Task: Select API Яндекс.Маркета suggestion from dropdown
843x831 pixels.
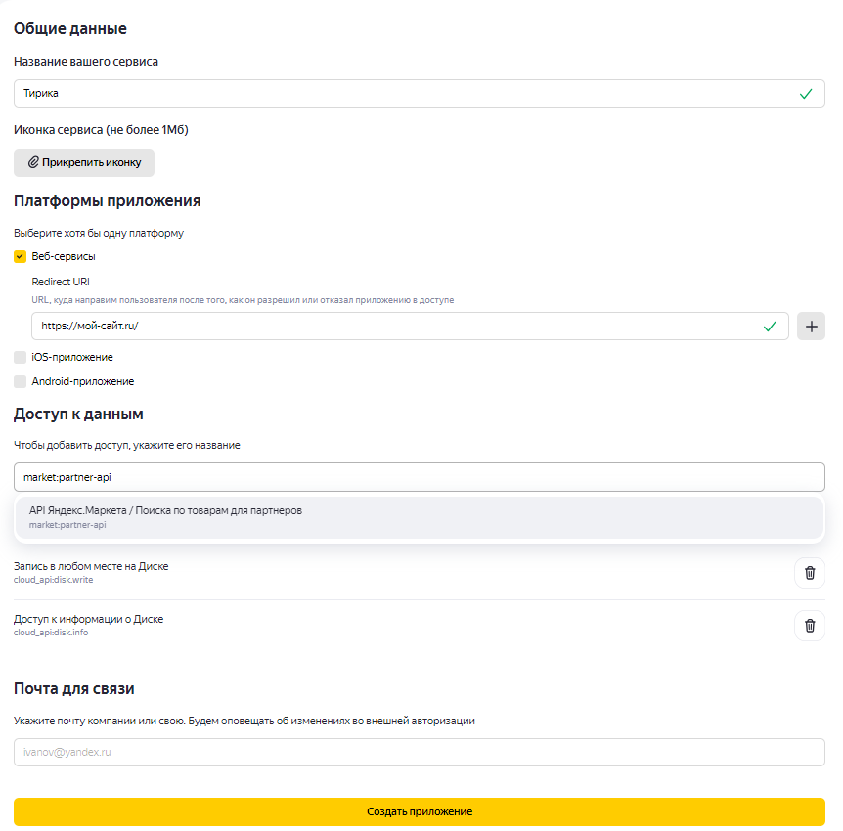Action: point(420,517)
